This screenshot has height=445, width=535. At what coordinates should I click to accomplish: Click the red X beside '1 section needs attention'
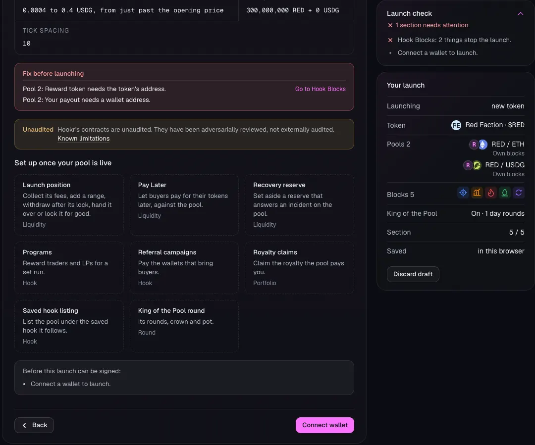[390, 25]
